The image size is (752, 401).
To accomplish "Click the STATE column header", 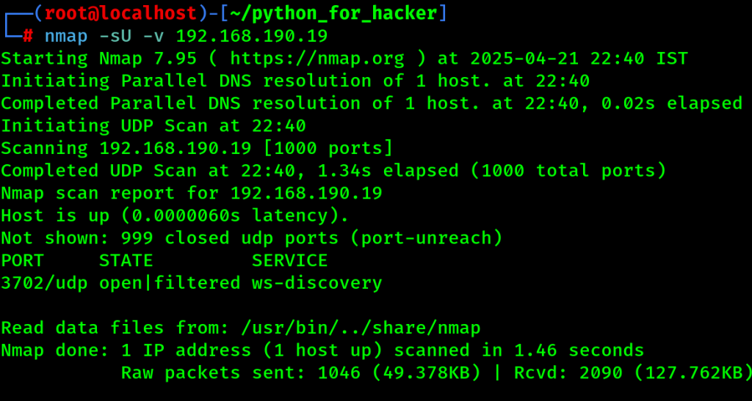I will (126, 260).
